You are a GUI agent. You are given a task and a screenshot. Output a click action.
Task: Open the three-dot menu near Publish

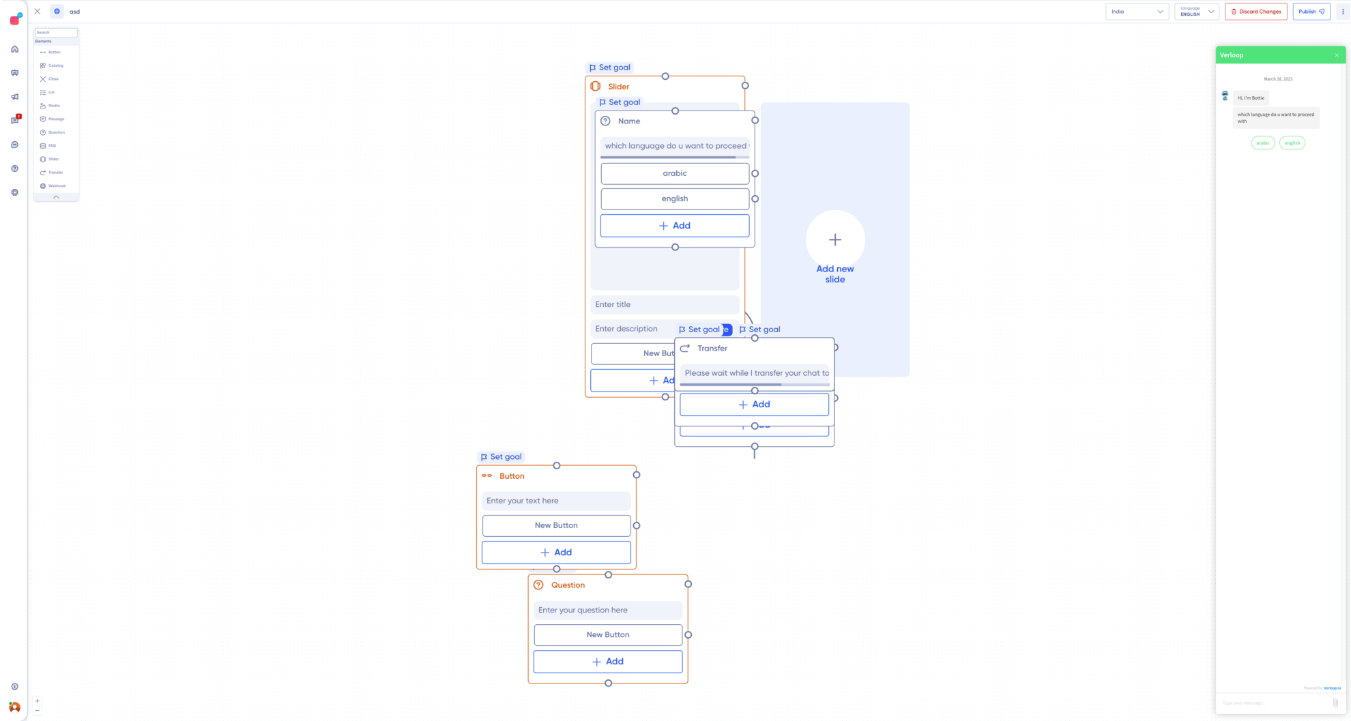tap(1342, 12)
